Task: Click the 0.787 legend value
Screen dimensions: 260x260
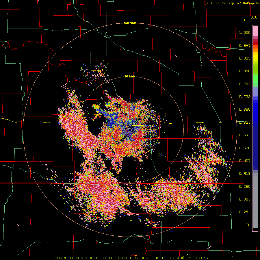Action: (245, 84)
